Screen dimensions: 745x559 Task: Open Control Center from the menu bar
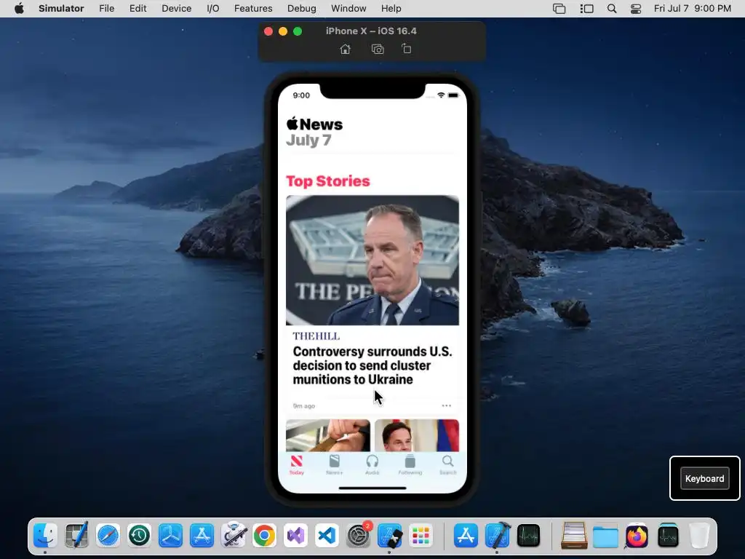click(x=636, y=9)
